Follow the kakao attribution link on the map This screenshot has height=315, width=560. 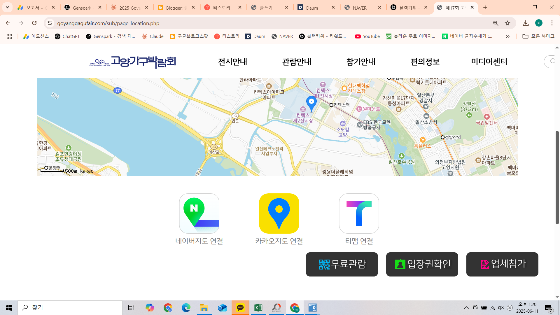tap(87, 171)
